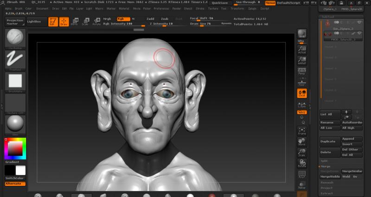371x197 pixels.
Task: Open the material sphere selector
Action: coord(16,124)
